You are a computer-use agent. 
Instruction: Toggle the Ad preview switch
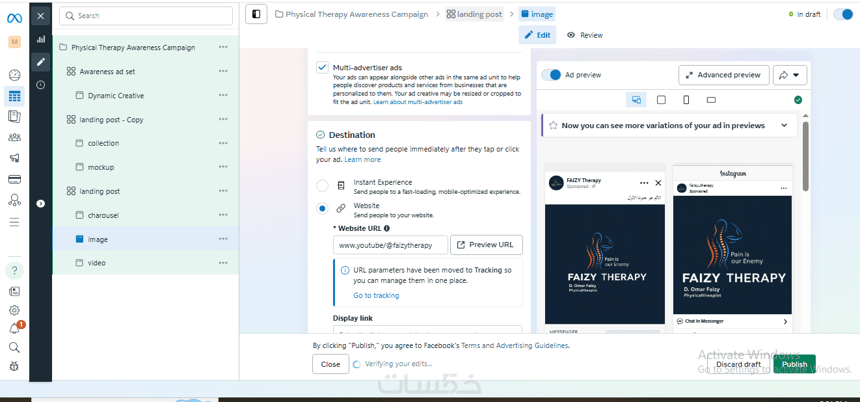pos(551,75)
